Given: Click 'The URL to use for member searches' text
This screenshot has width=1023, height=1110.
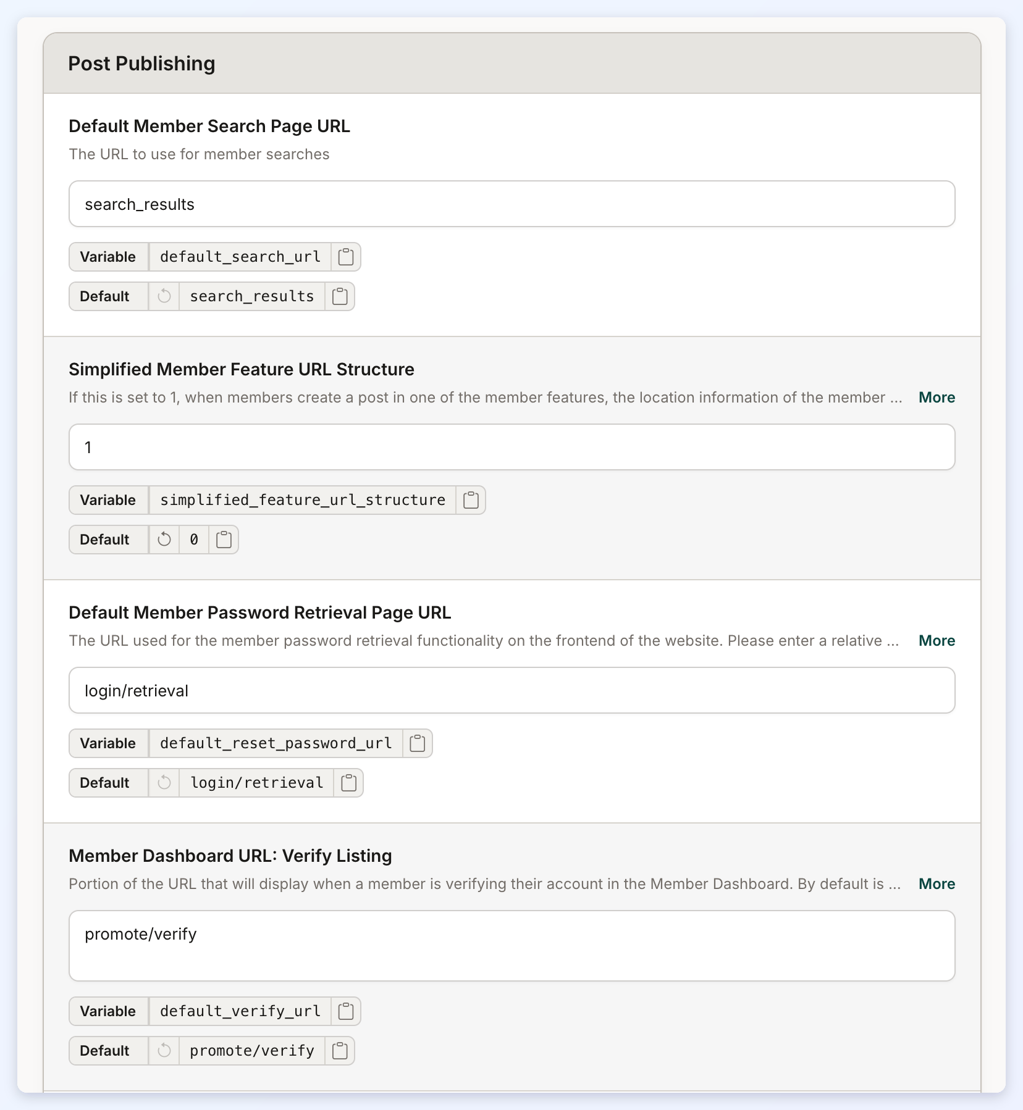Looking at the screenshot, I should tap(199, 154).
